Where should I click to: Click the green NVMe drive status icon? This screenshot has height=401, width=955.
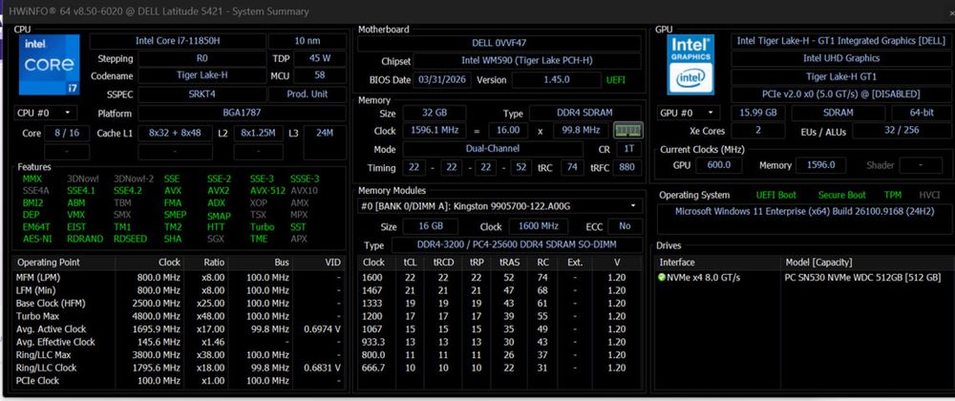[662, 278]
